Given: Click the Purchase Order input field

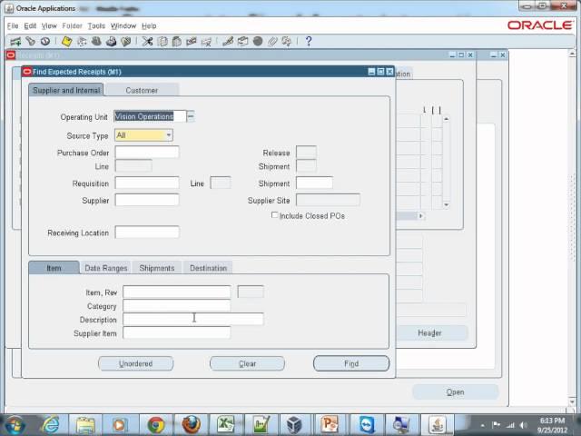Looking at the screenshot, I should pos(147,152).
